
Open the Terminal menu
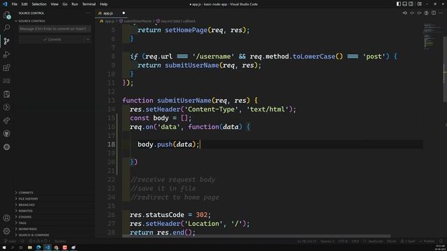tap(89, 4)
